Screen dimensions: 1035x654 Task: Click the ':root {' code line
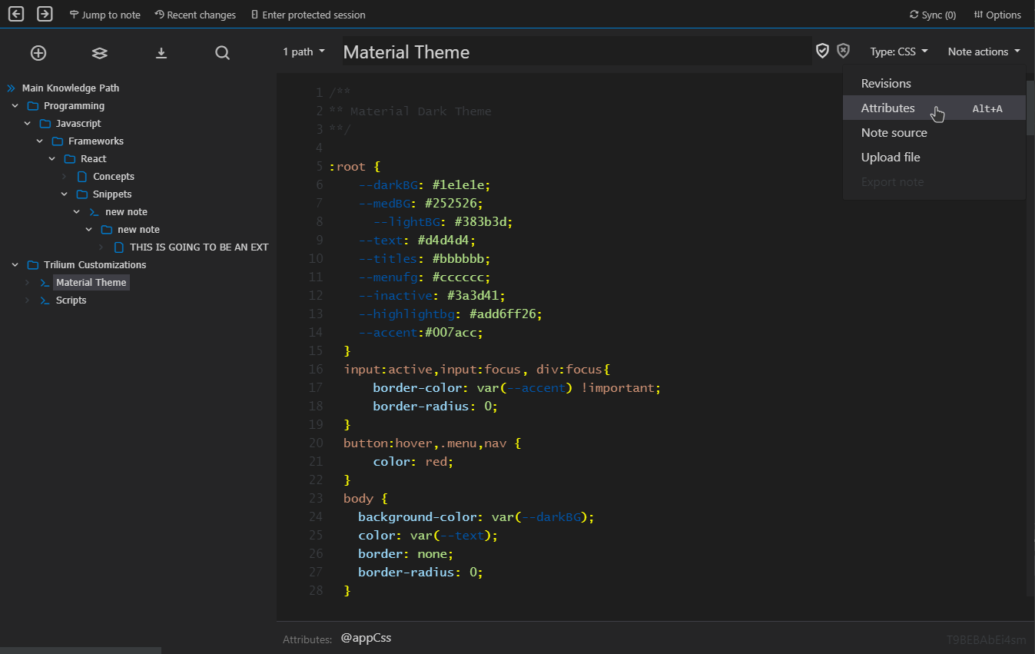355,167
